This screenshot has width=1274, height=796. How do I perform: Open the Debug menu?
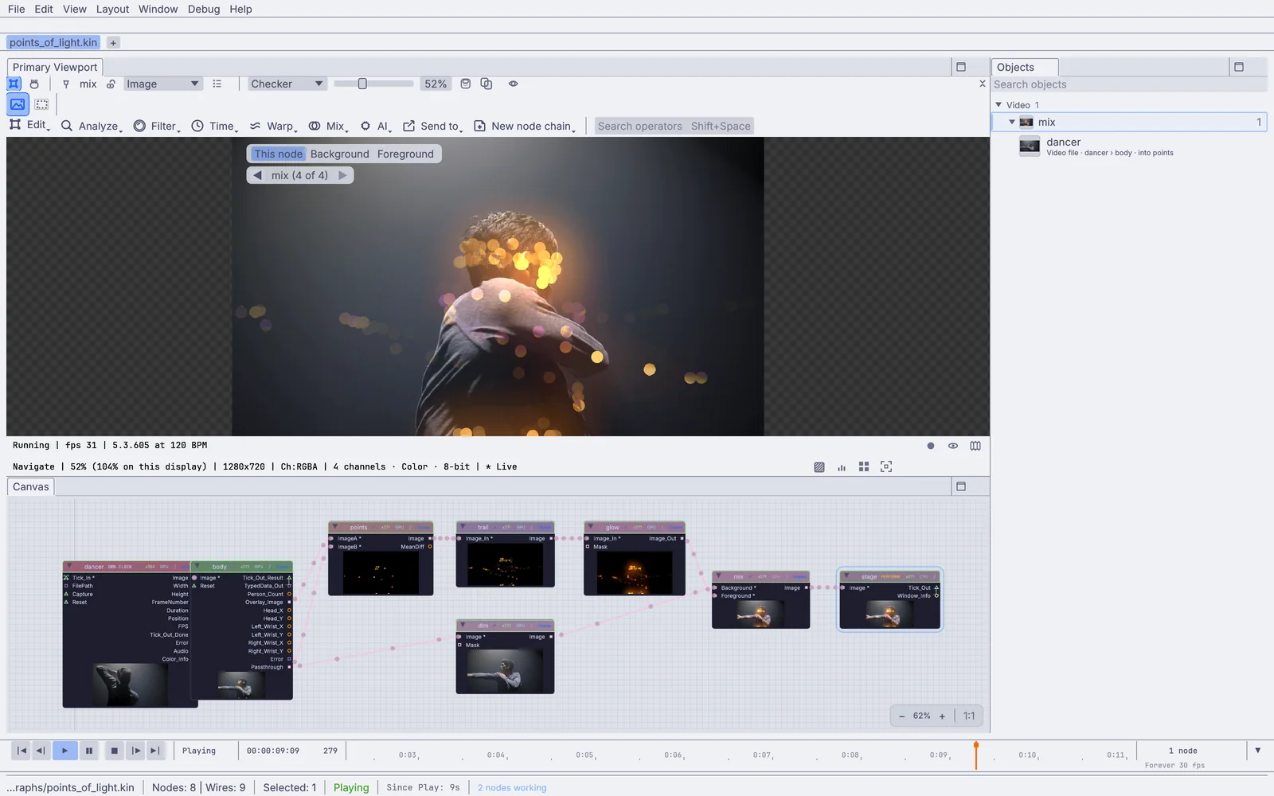pyautogui.click(x=204, y=9)
